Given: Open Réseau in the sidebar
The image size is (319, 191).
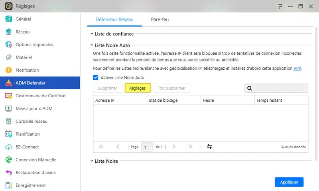Looking at the screenshot, I should click(40, 32).
